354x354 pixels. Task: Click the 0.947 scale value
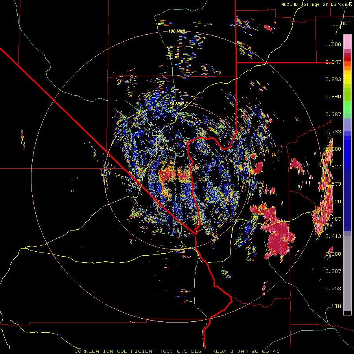[333, 62]
